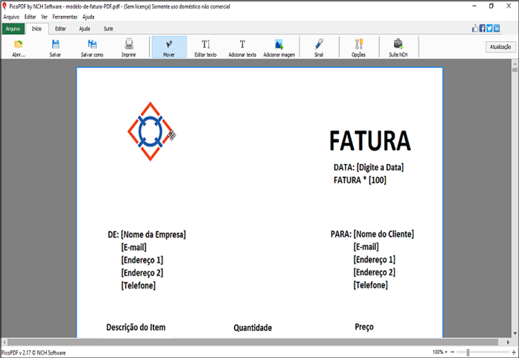Click [Endereço 1] under PARA section

point(374,259)
